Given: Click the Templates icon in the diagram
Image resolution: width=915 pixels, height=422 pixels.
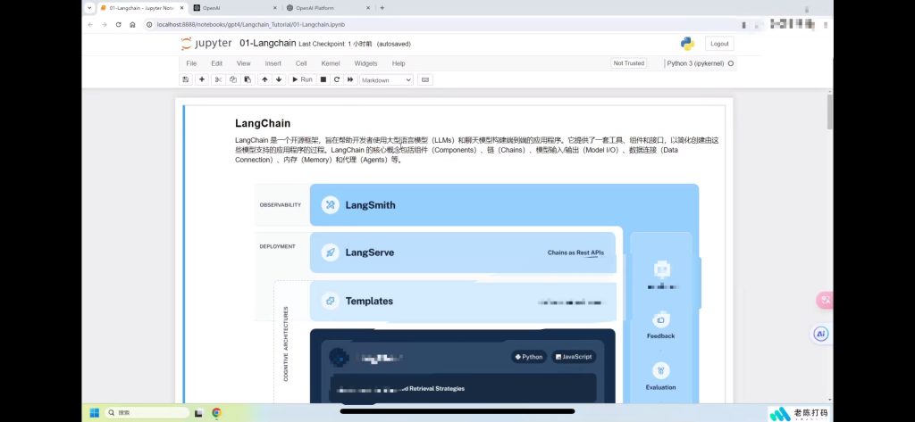Looking at the screenshot, I should 331,301.
